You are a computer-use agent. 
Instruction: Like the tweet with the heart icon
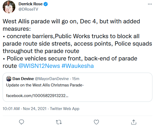click(x=96, y=122)
